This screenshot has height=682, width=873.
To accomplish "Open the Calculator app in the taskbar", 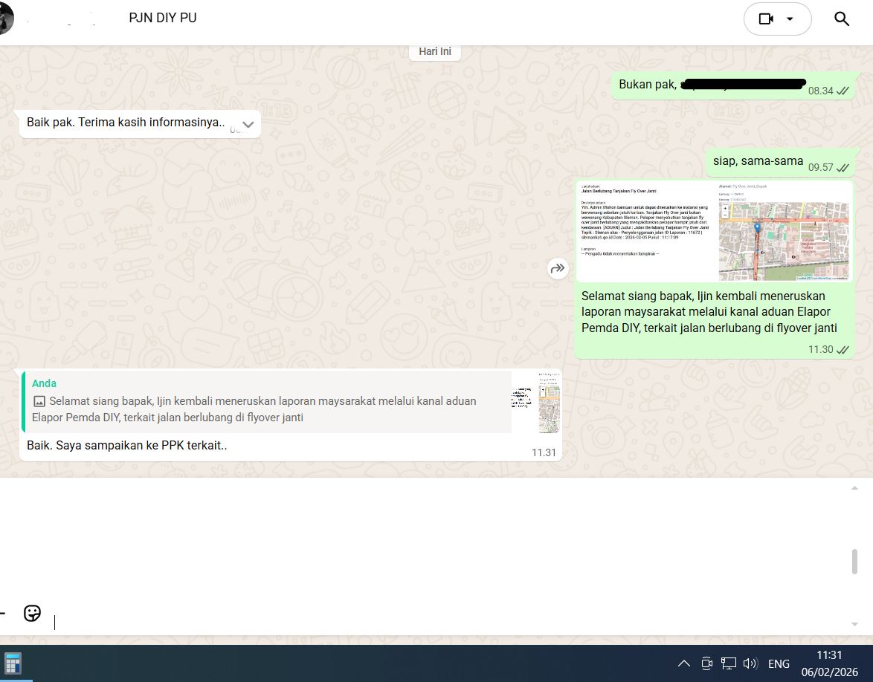I will (13, 663).
